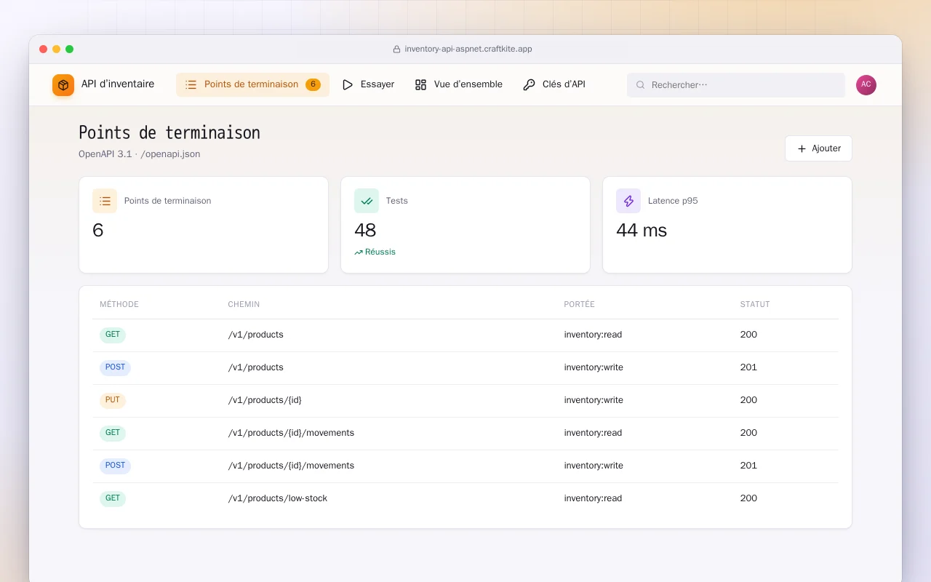
Task: Click the PORTÉE column header
Action: point(580,305)
